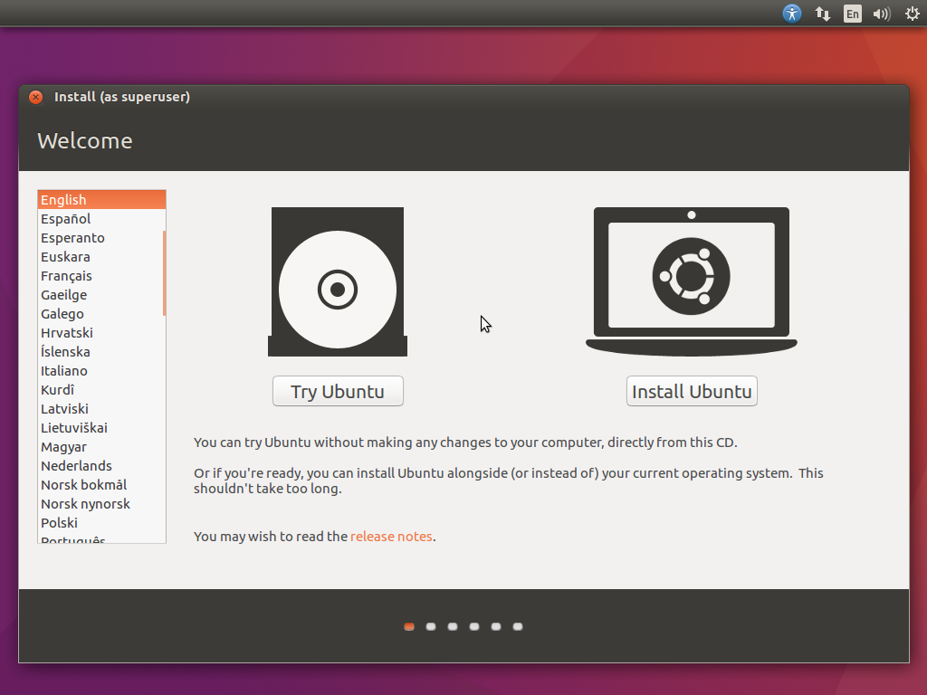Open the session gear menu

[911, 14]
